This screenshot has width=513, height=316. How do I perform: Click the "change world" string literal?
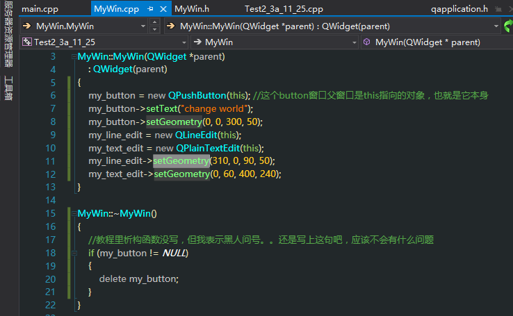[215, 108]
